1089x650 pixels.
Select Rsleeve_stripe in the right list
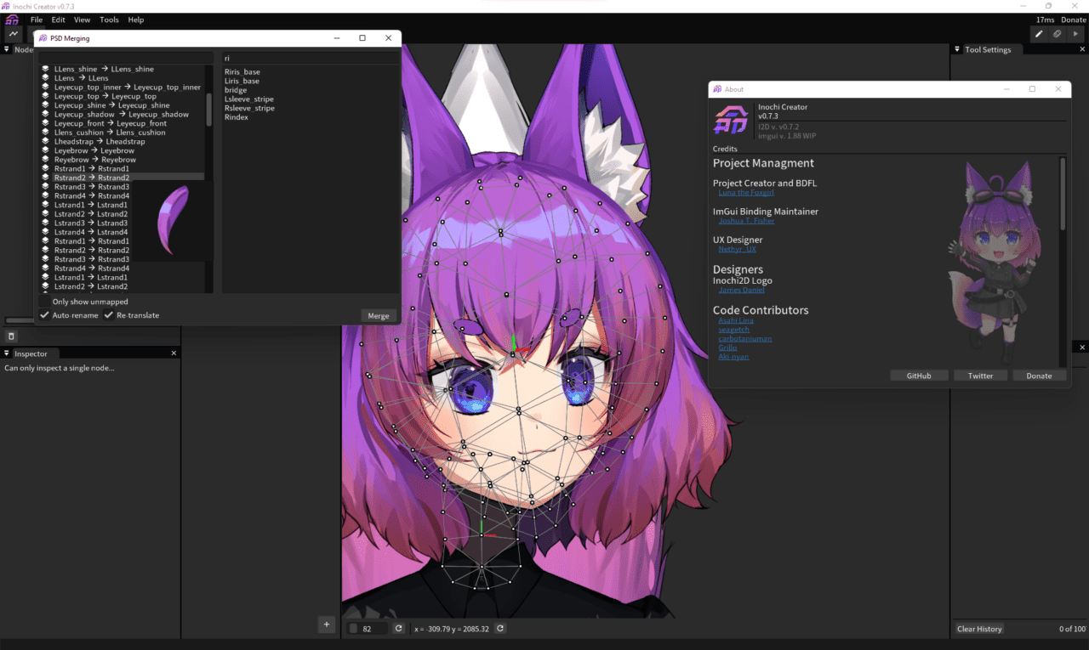(249, 108)
